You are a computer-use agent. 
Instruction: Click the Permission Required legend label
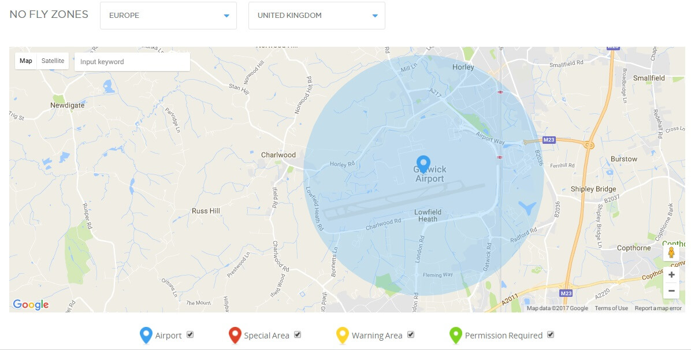pos(504,336)
